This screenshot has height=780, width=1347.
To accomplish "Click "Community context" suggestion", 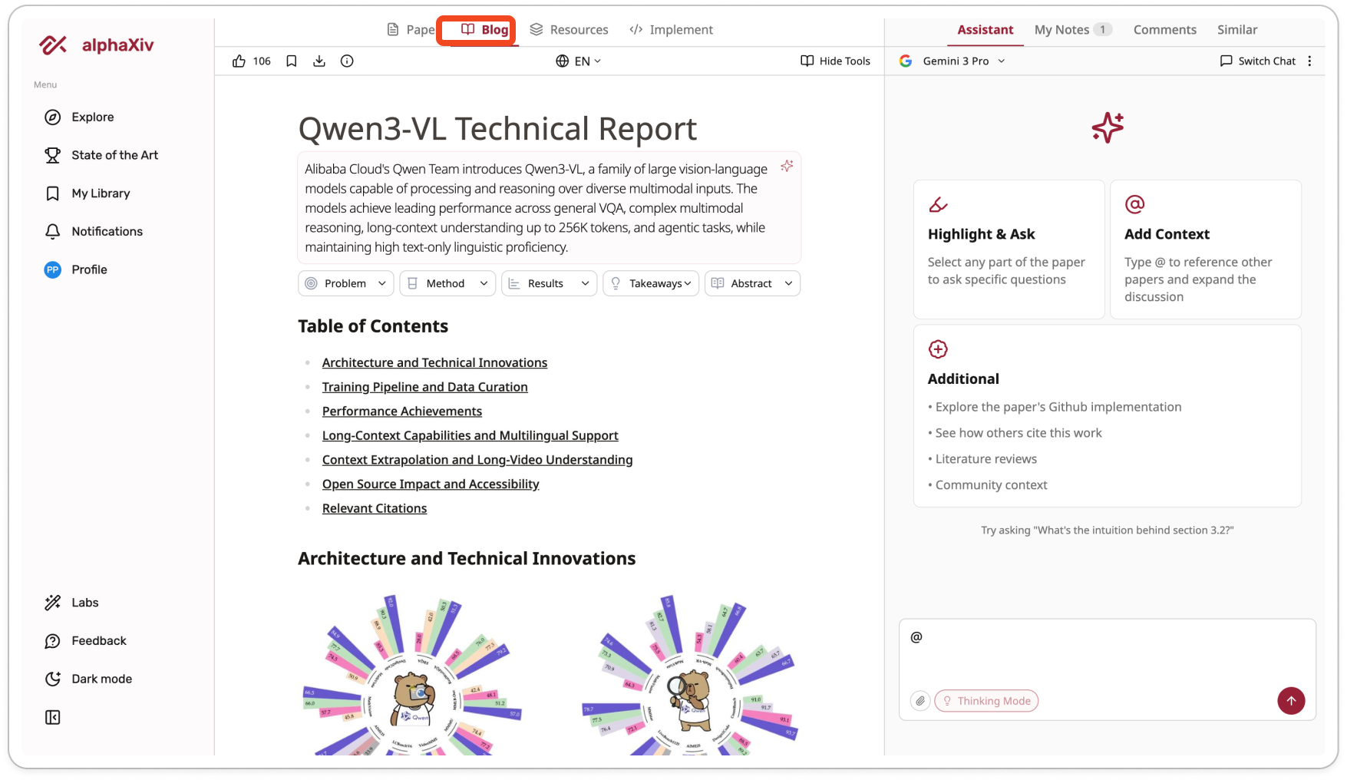I will click(x=991, y=485).
